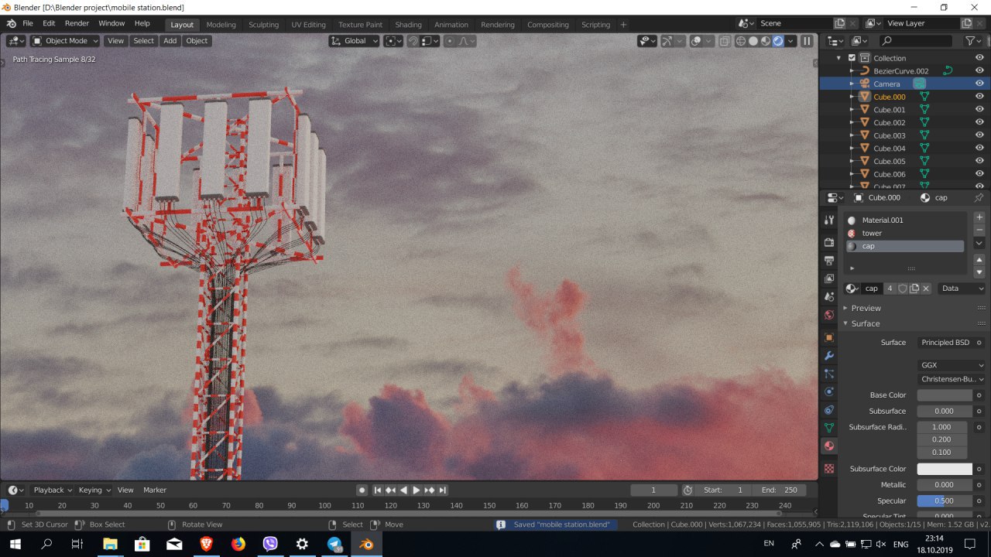Viewport: 991px width, 557px height.
Task: Add a new material slot
Action: tap(979, 217)
